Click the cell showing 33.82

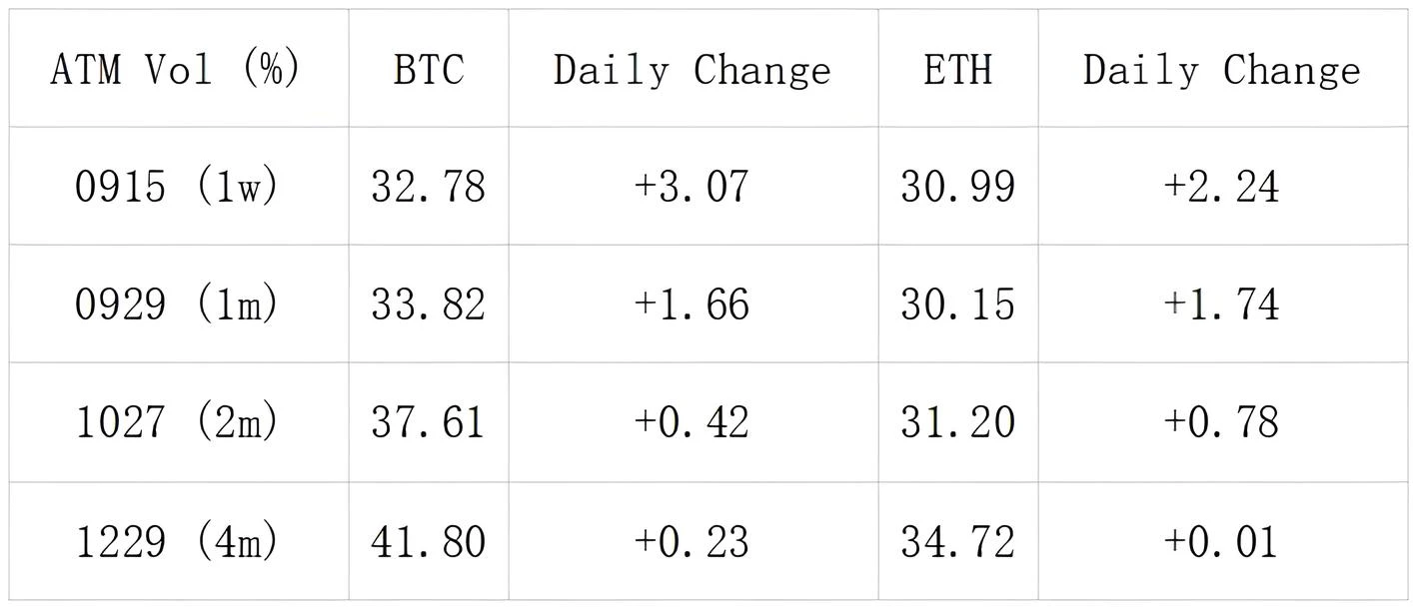(429, 303)
